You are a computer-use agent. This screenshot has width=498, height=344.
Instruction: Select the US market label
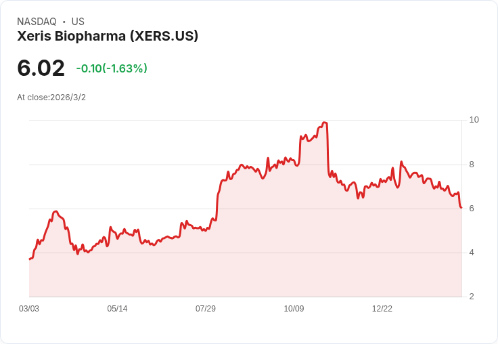tap(78, 22)
